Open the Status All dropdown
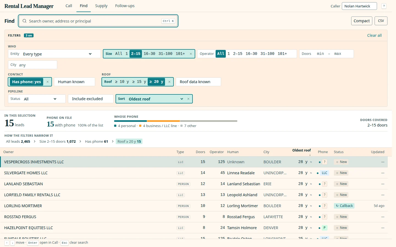The width and height of the screenshot is (396, 247). tap(37, 99)
